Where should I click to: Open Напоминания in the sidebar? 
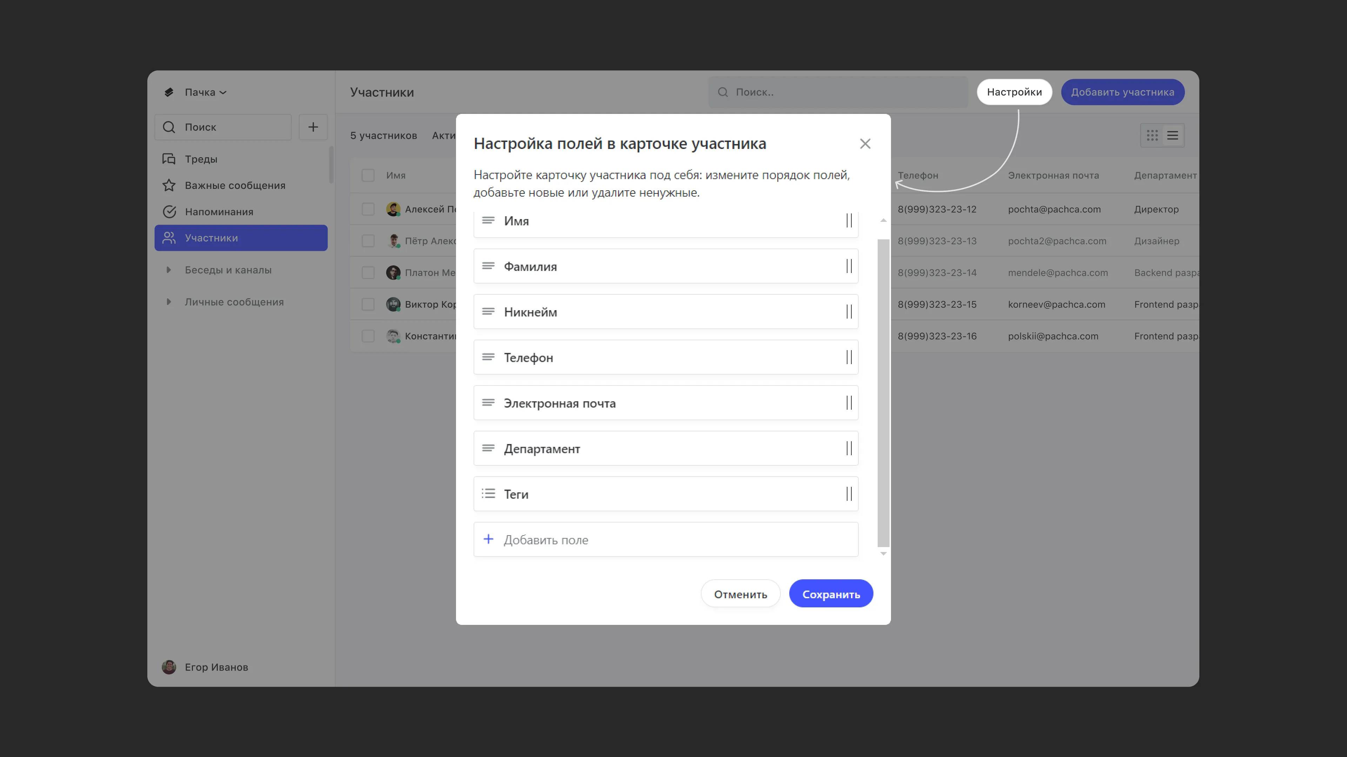pos(219,212)
